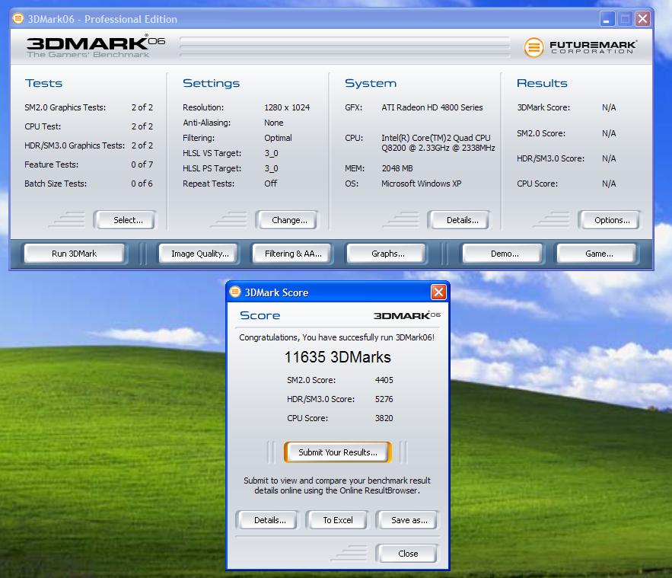Click the "Results" section heading
Screen dimensions: 672x578
pyautogui.click(x=542, y=83)
